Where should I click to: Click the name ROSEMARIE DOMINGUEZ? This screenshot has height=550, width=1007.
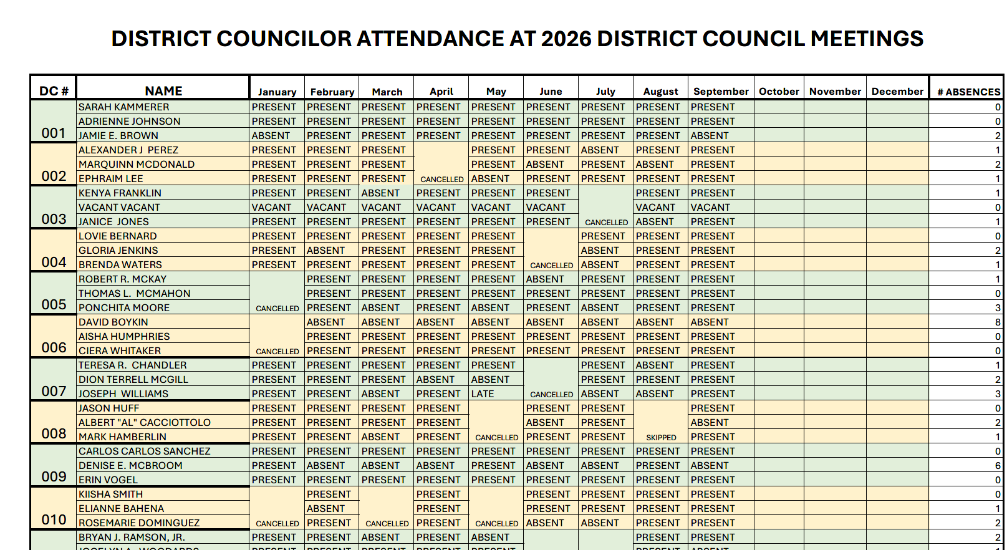(139, 523)
